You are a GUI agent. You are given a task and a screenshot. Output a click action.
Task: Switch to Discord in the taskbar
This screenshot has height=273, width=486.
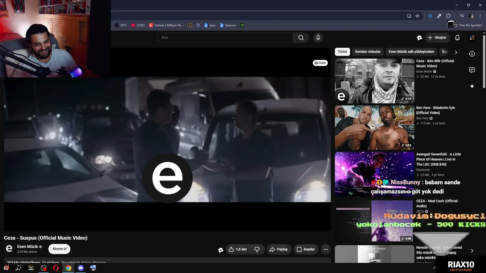tap(80, 268)
